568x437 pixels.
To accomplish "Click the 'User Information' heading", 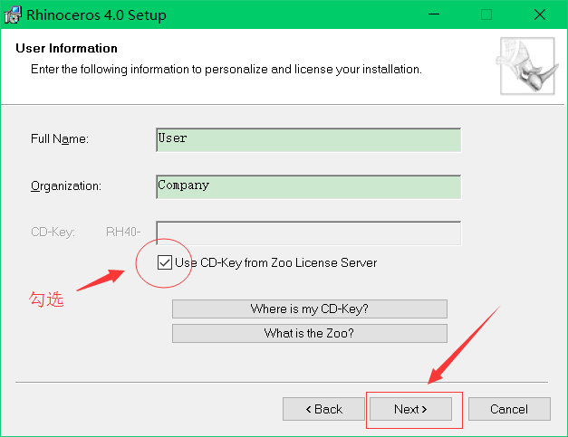I will tap(67, 49).
